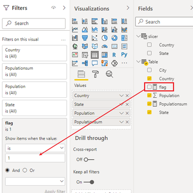Switch to the Analytics magnifier tab
Viewport: 193px width, 193px height.
(109, 74)
